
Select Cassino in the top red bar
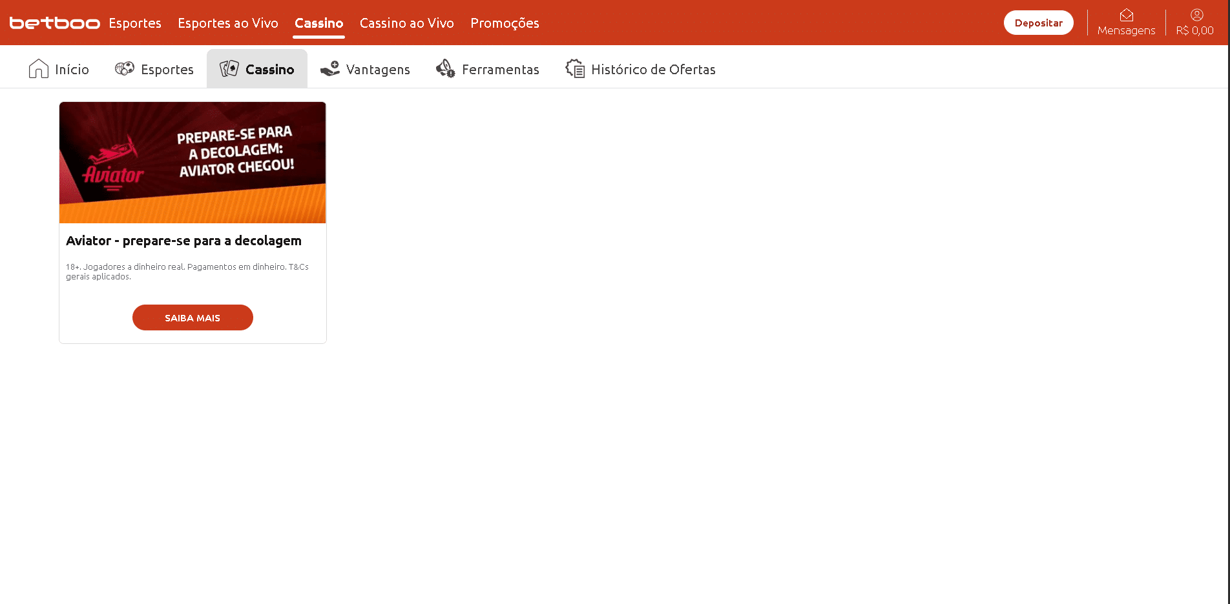click(x=318, y=23)
